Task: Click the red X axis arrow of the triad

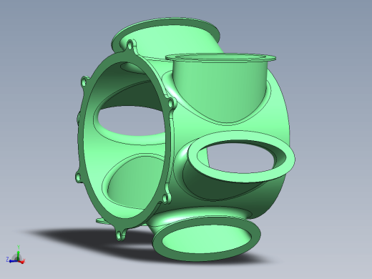Action: [21, 261]
